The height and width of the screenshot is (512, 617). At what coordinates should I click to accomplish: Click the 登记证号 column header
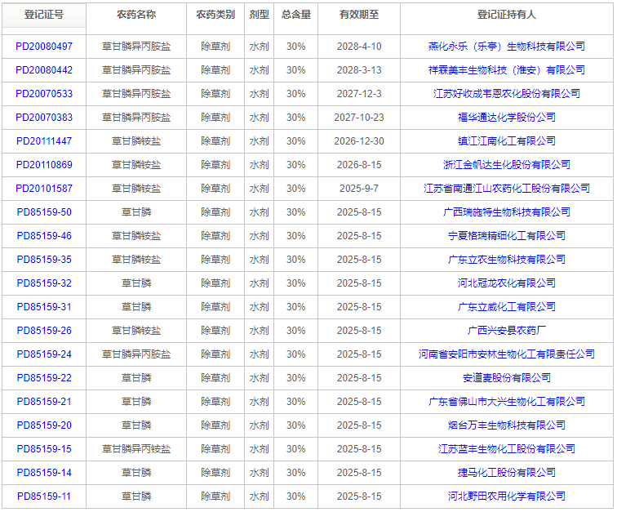point(44,15)
